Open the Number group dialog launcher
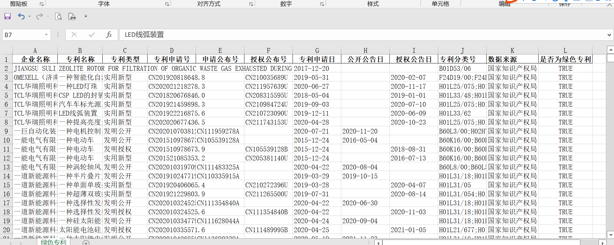The height and width of the screenshot is (245, 614). click(x=322, y=4)
